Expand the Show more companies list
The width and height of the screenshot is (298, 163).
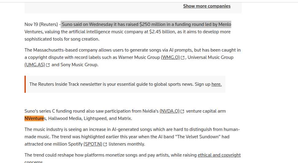(x=207, y=6)
